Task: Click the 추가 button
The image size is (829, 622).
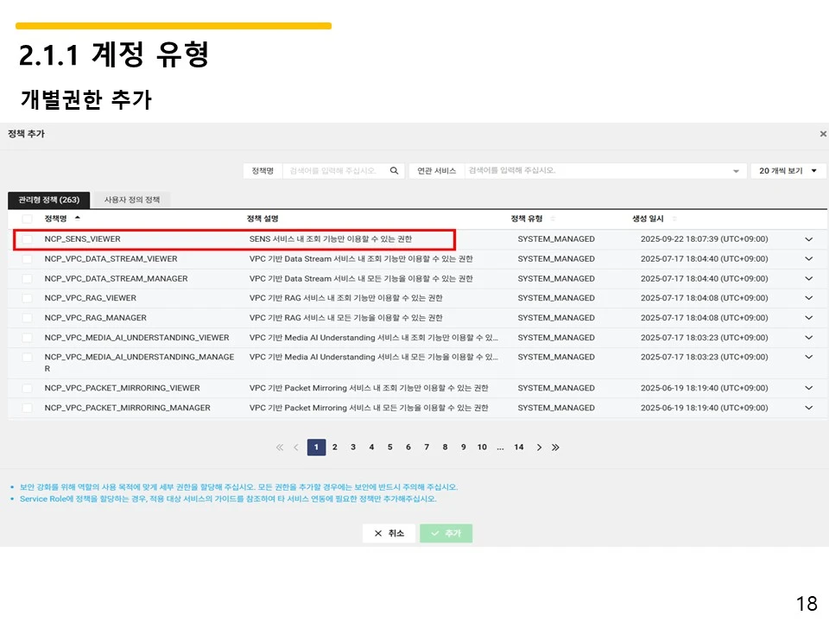Action: pos(447,534)
